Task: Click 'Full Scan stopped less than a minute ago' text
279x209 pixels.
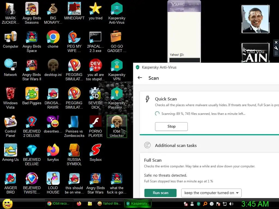Action: coord(178,181)
